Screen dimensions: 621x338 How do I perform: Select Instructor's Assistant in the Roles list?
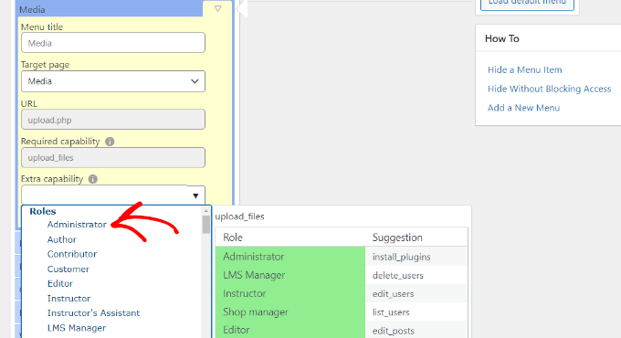pos(93,313)
